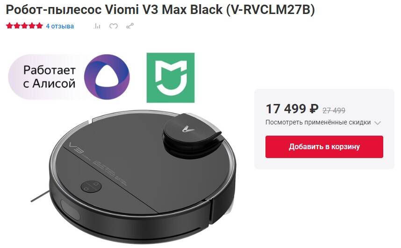401x248 pixels.
Task: Click the fifth red rating star
Action: point(39,26)
